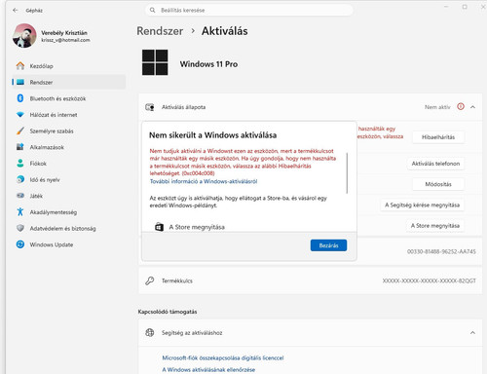Viewport: 487px width, 374px height.
Task: Click the product ID 00330-81488-96252-AA745
Action: [x=441, y=251]
